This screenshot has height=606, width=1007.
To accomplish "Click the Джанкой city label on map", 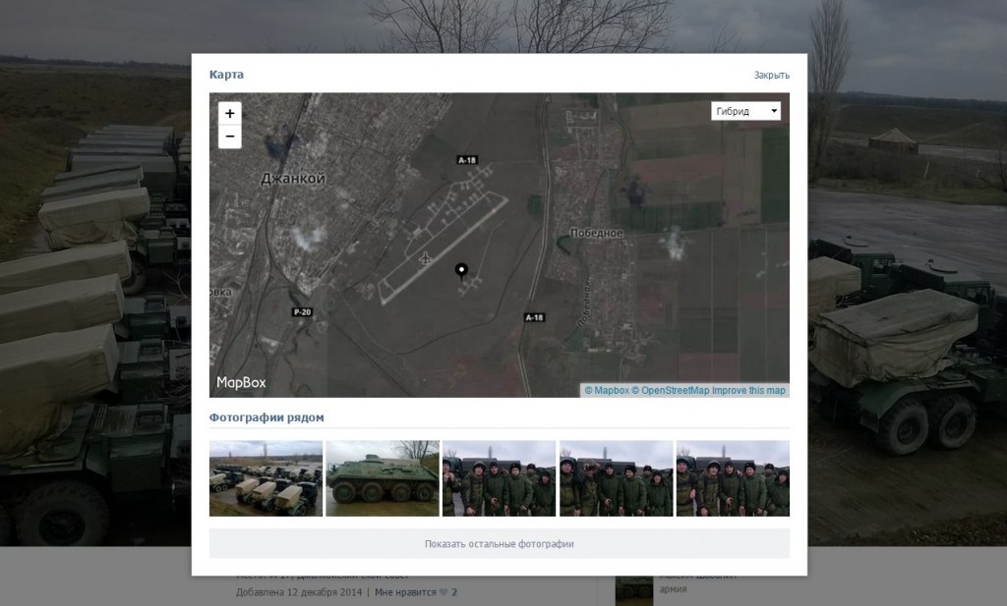I will [x=293, y=179].
